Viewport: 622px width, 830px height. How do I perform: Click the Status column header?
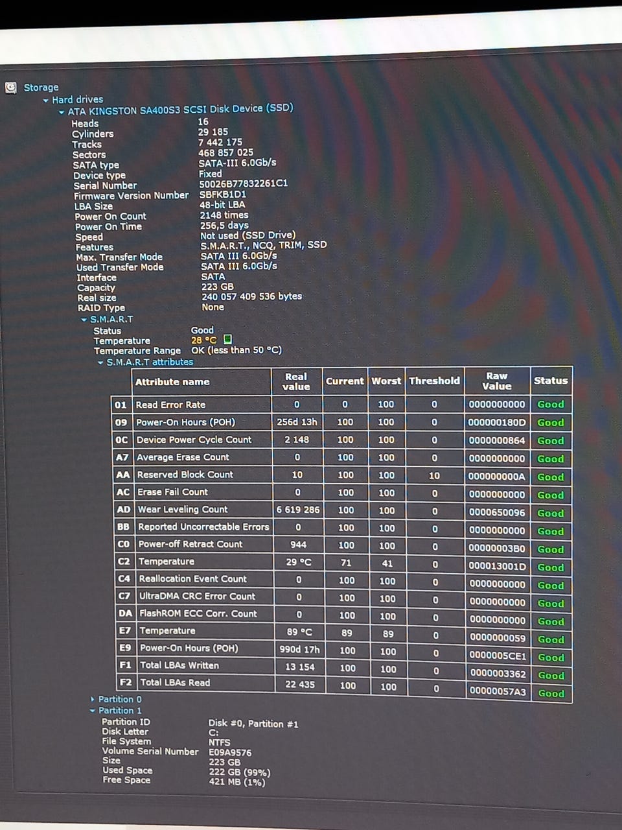[551, 381]
